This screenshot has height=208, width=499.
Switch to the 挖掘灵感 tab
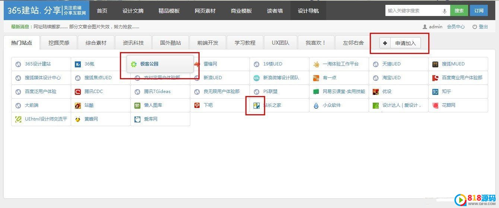[59, 42]
